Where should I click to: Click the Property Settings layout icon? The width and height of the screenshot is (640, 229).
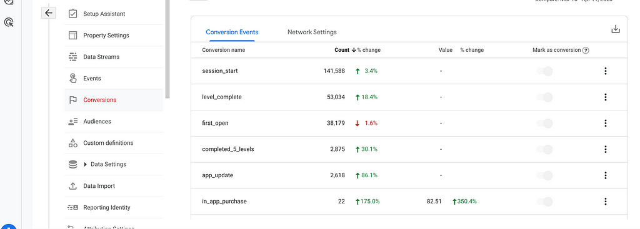[x=72, y=36]
